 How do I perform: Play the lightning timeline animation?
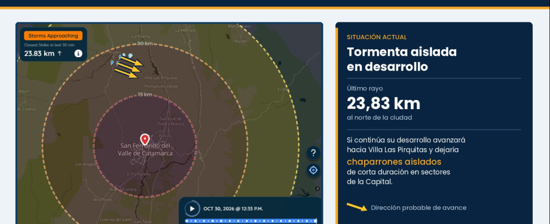192,209
